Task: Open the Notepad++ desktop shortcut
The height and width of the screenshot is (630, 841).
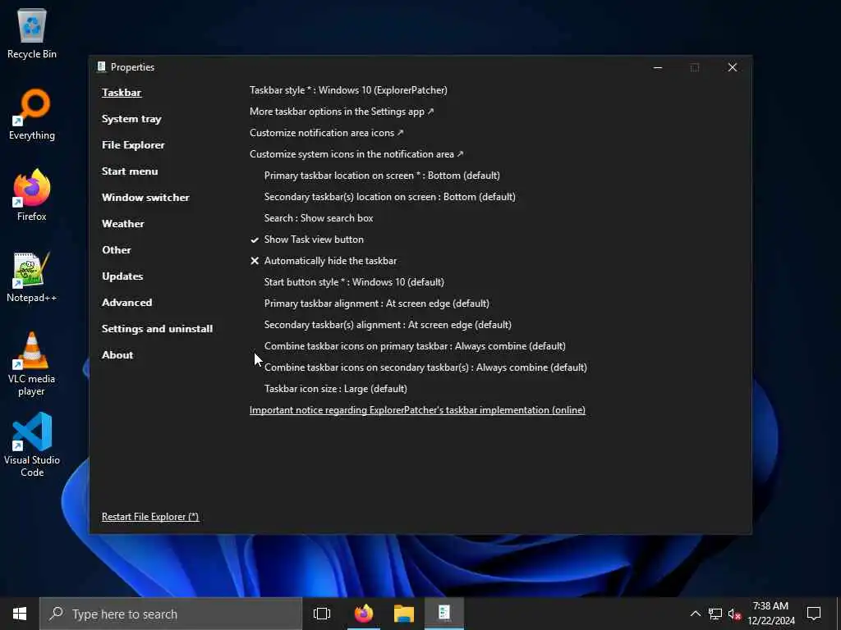Action: click(32, 276)
